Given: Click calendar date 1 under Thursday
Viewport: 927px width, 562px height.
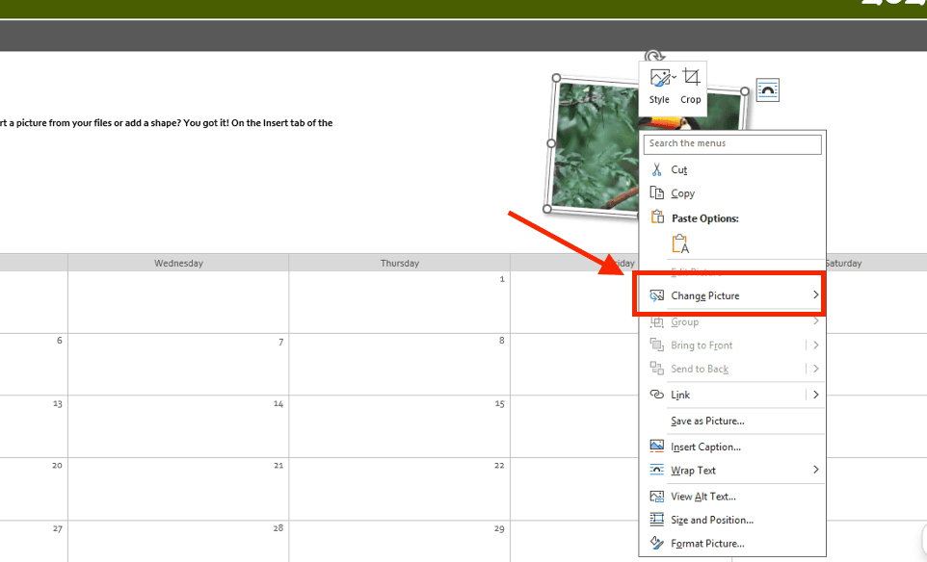Looking at the screenshot, I should pos(502,279).
